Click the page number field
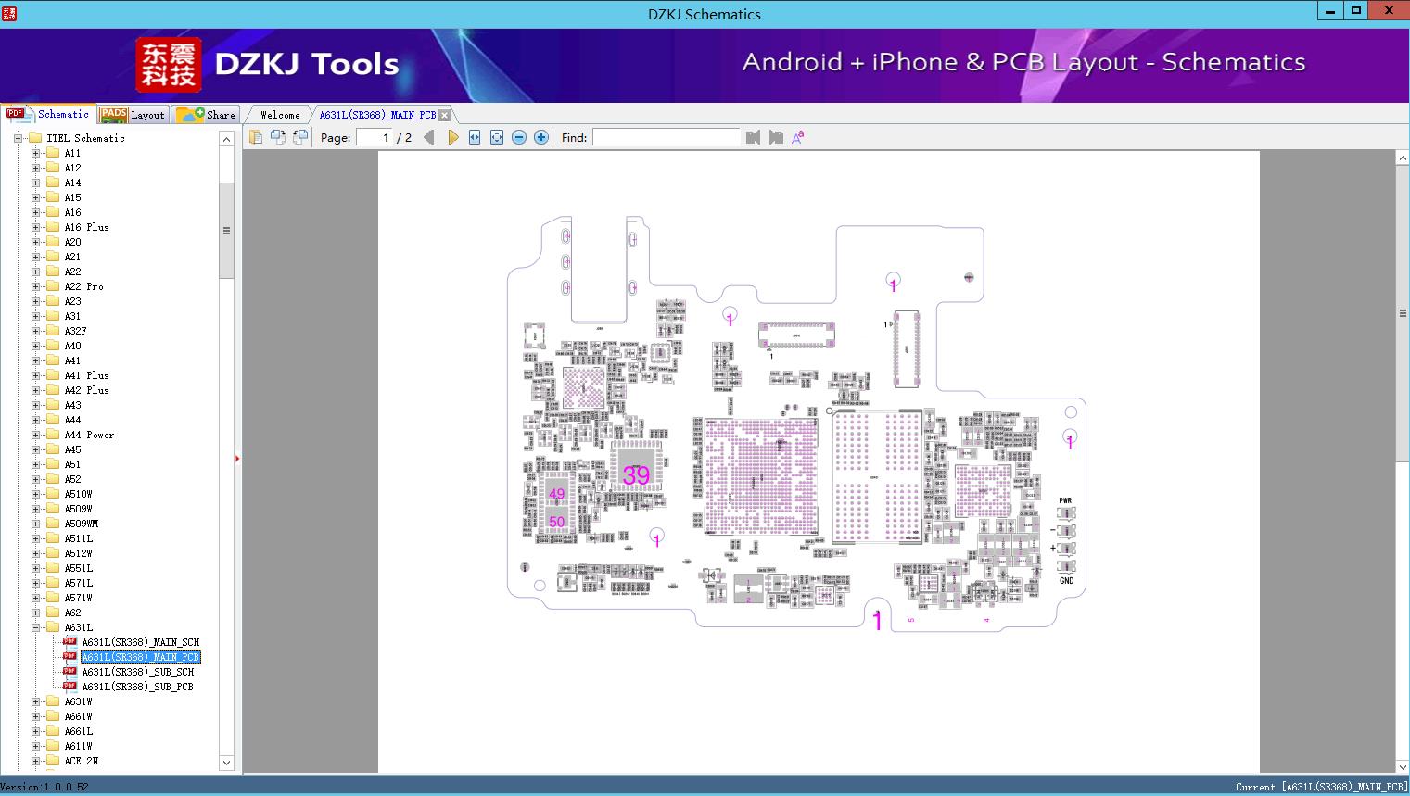This screenshot has width=1410, height=796. (375, 137)
